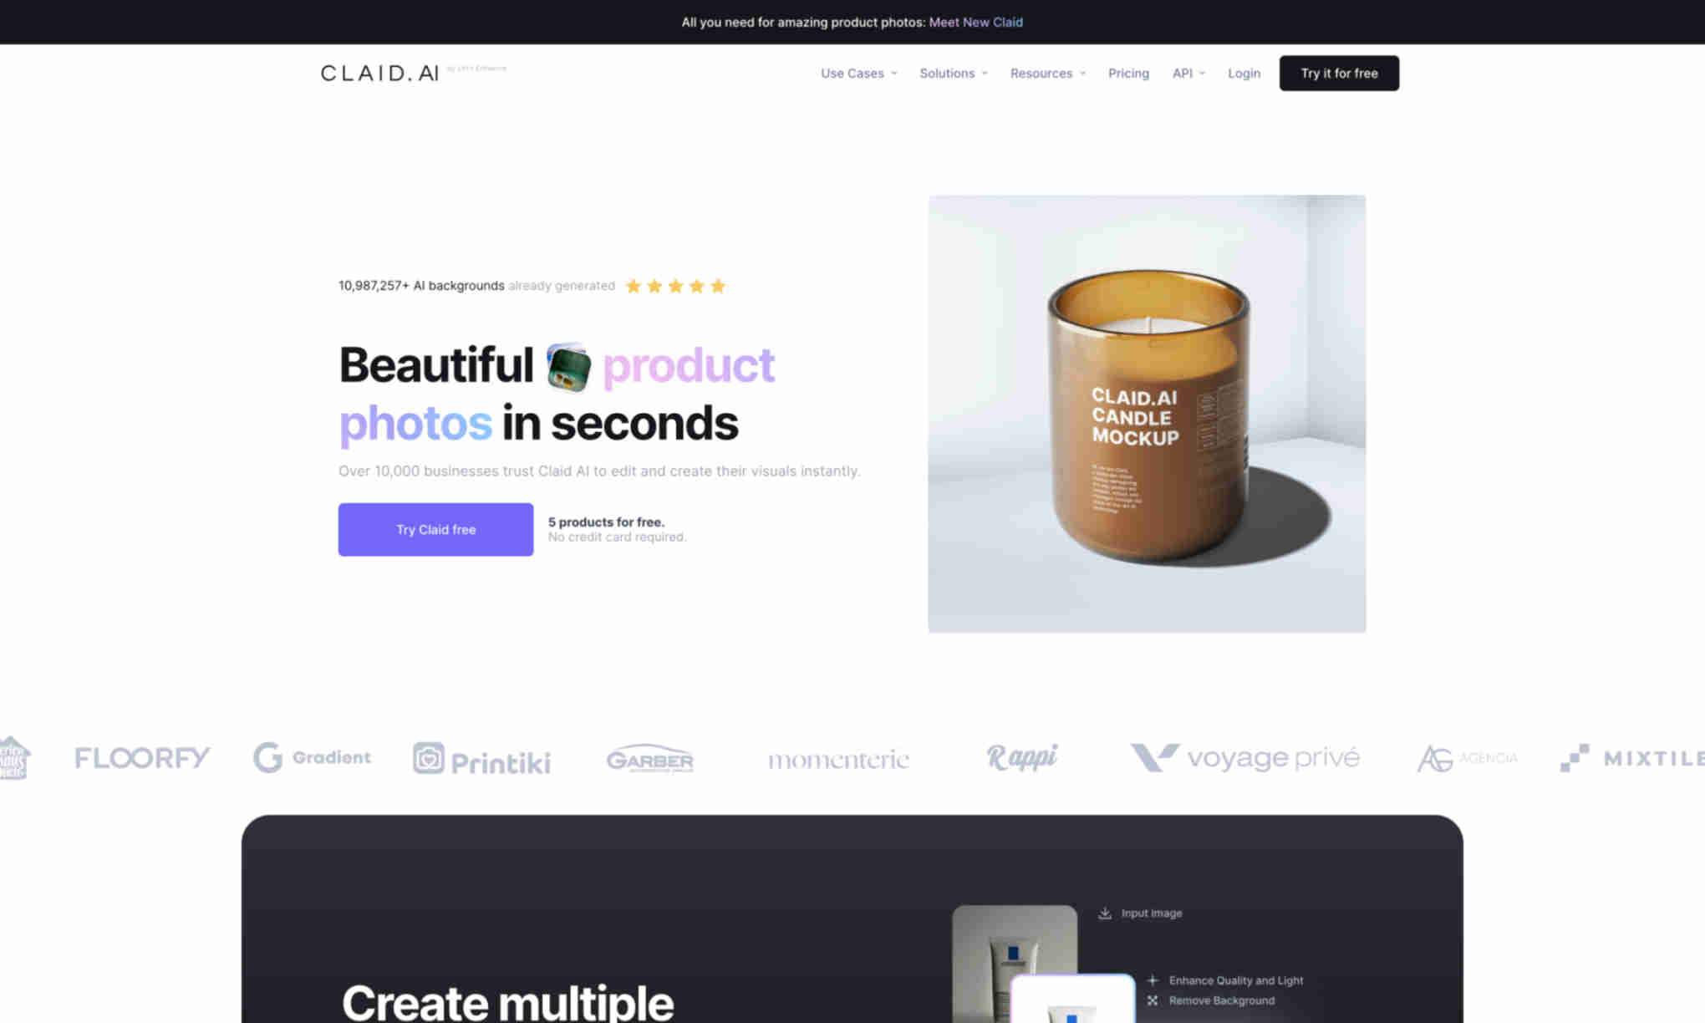Expand the Solutions dropdown menu
The image size is (1705, 1023).
(954, 73)
